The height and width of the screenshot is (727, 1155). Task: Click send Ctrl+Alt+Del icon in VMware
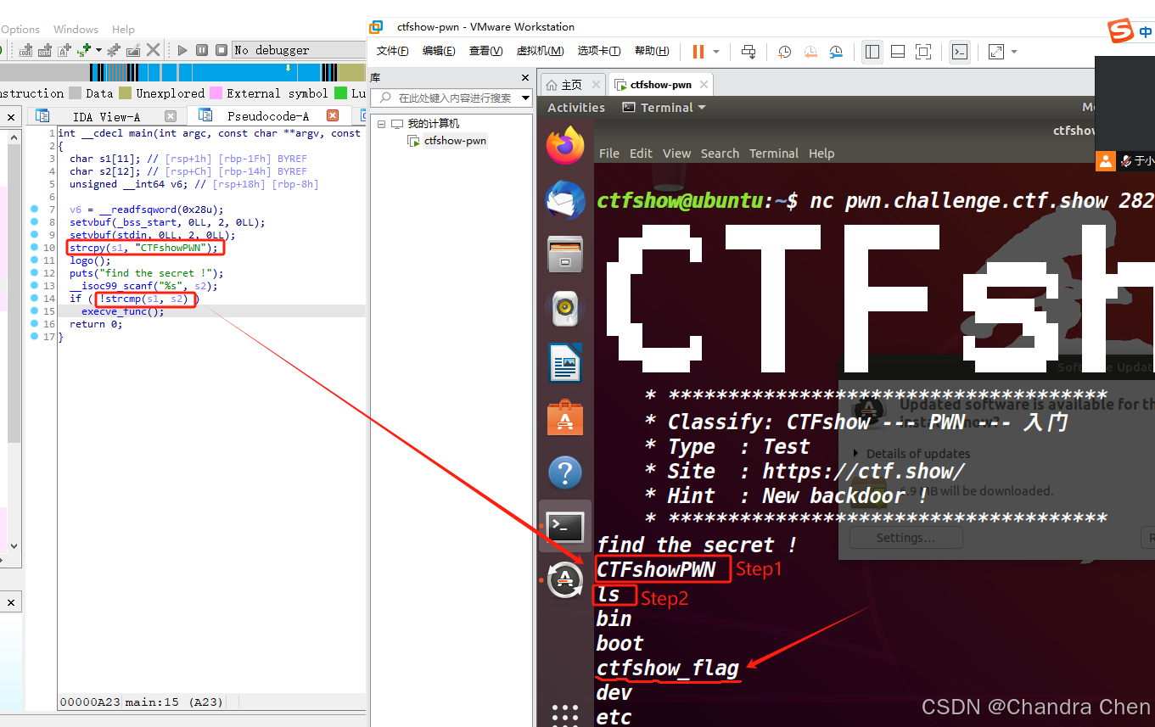click(749, 52)
